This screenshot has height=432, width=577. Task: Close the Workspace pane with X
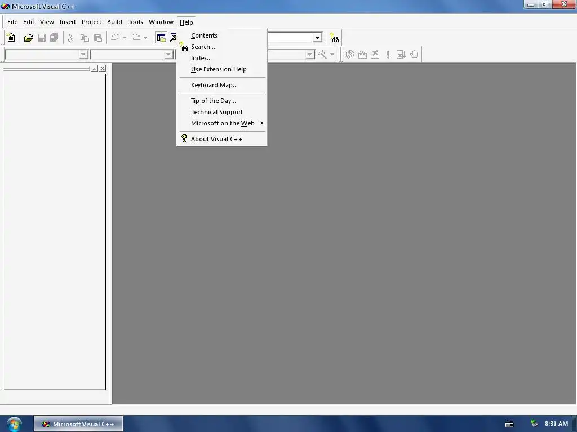pos(103,69)
